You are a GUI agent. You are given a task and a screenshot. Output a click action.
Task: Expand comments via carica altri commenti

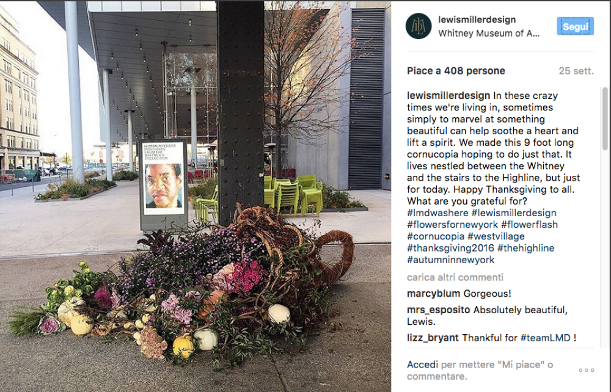click(455, 277)
